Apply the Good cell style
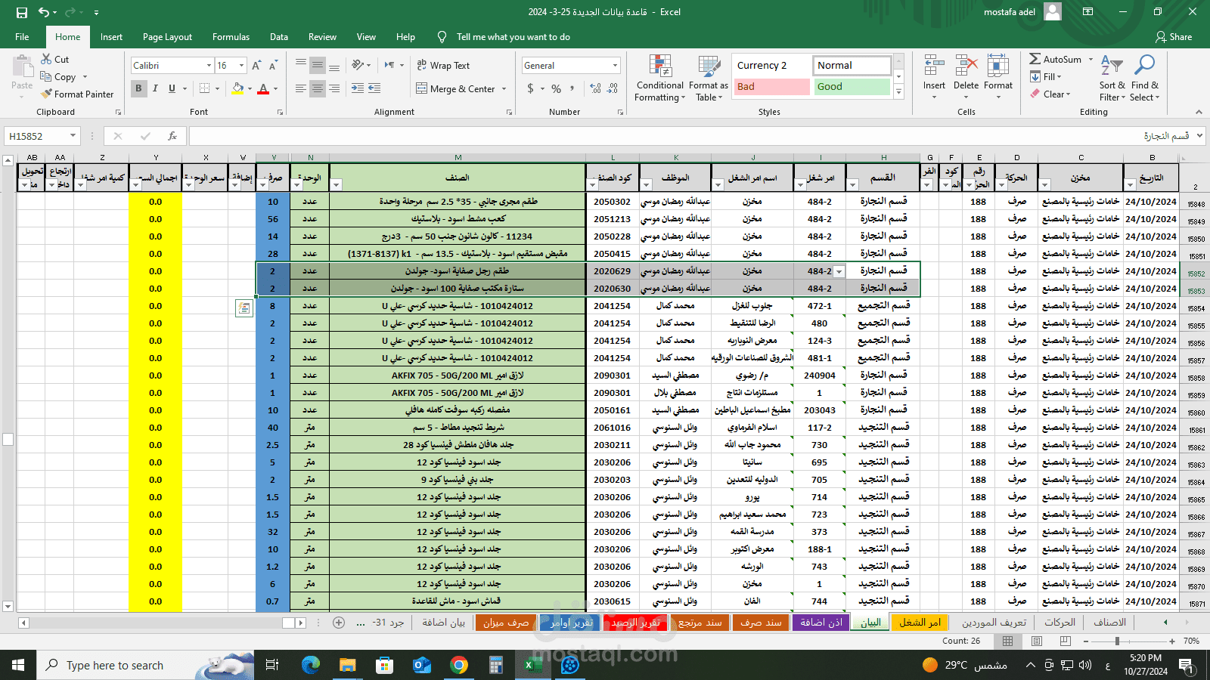This screenshot has width=1210, height=680. [x=852, y=86]
